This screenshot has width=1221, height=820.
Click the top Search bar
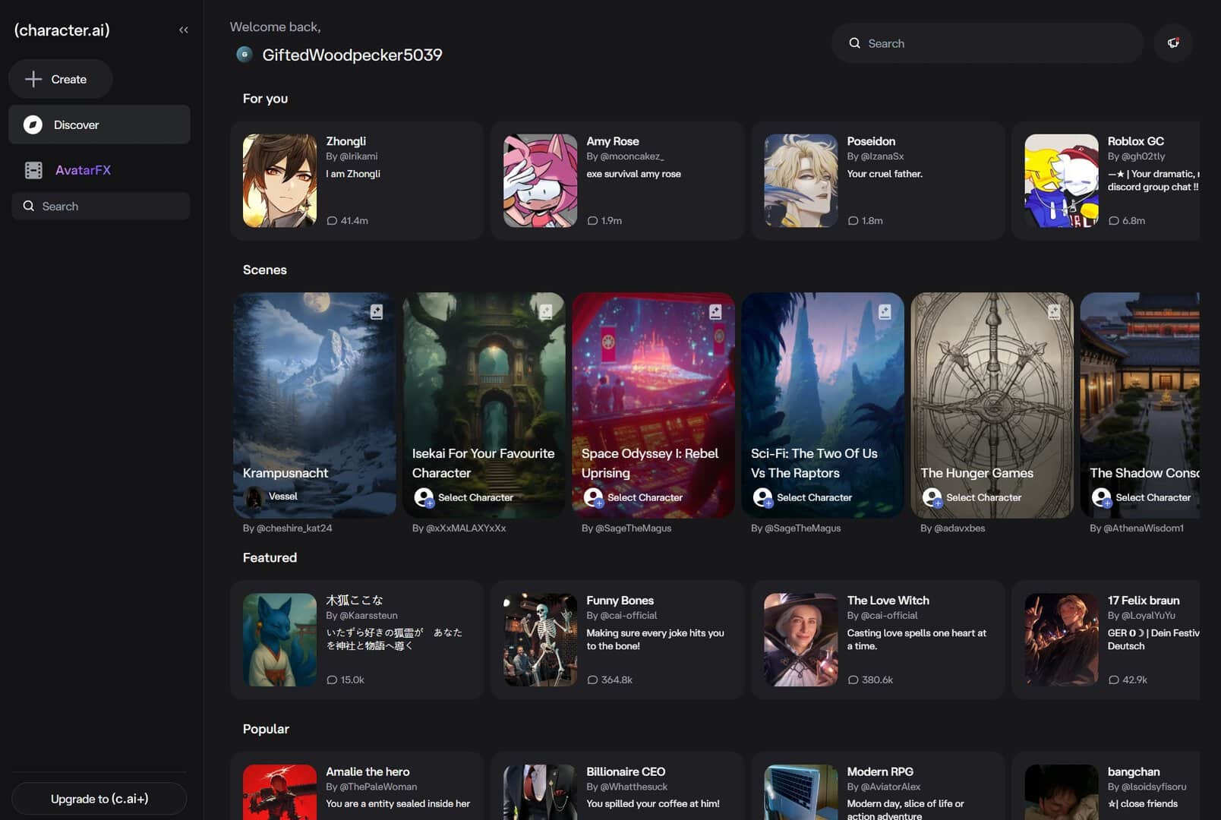point(987,43)
